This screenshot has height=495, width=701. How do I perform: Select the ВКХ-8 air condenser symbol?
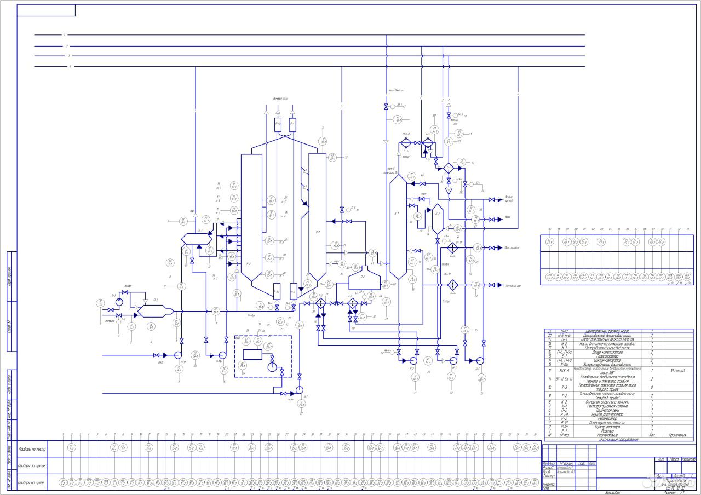[406, 143]
